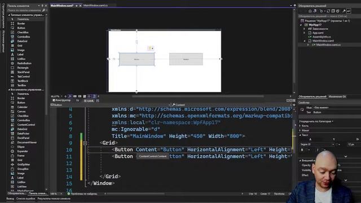Swap panes icon between Конструктор and XAML
361x203 pixels.
(x=78, y=100)
